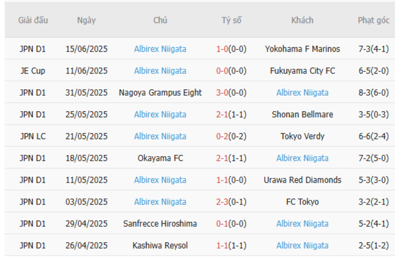
Task: Select the Giải đấu column header
Action: pyautogui.click(x=33, y=21)
